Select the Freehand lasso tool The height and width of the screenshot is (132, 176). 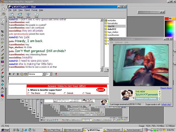click(2, 43)
